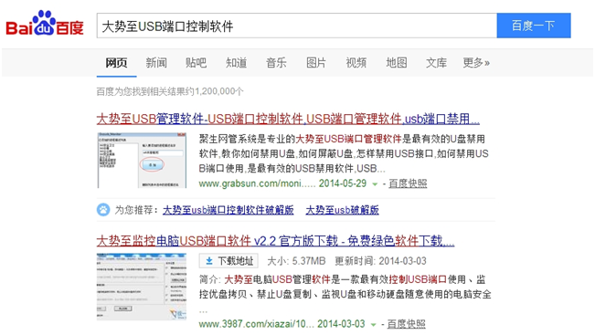The width and height of the screenshot is (595, 335).
Task: Switch to the 新闻 tab
Action: tap(156, 63)
